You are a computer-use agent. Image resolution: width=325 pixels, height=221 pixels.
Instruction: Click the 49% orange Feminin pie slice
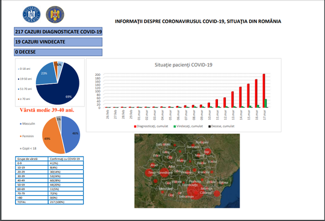[52, 137]
